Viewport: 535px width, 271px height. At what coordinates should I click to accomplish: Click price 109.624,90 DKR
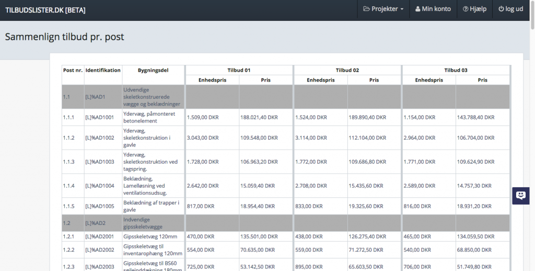[475, 162]
